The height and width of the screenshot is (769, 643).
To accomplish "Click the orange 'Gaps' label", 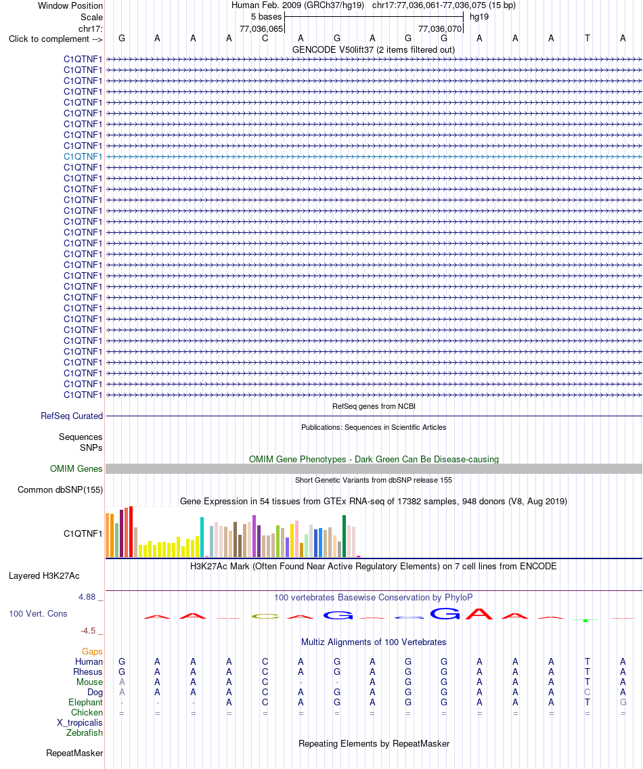I will pos(92,652).
